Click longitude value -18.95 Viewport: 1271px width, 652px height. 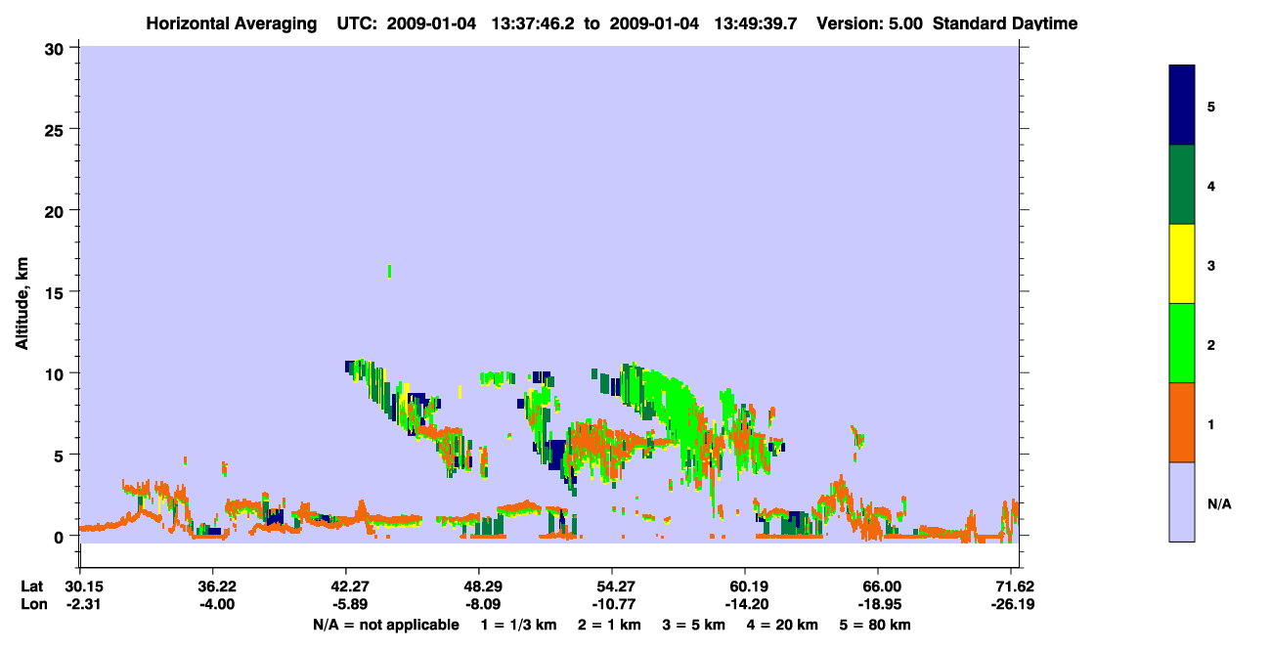point(878,604)
